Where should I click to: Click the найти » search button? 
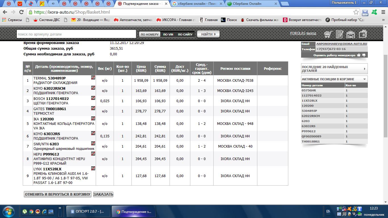(208, 34)
